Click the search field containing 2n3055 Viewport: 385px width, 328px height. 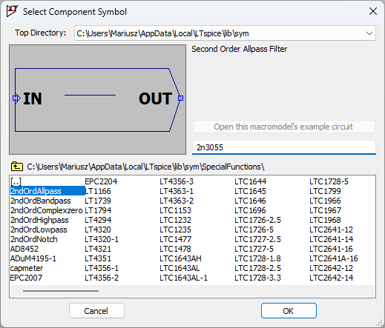pos(284,147)
